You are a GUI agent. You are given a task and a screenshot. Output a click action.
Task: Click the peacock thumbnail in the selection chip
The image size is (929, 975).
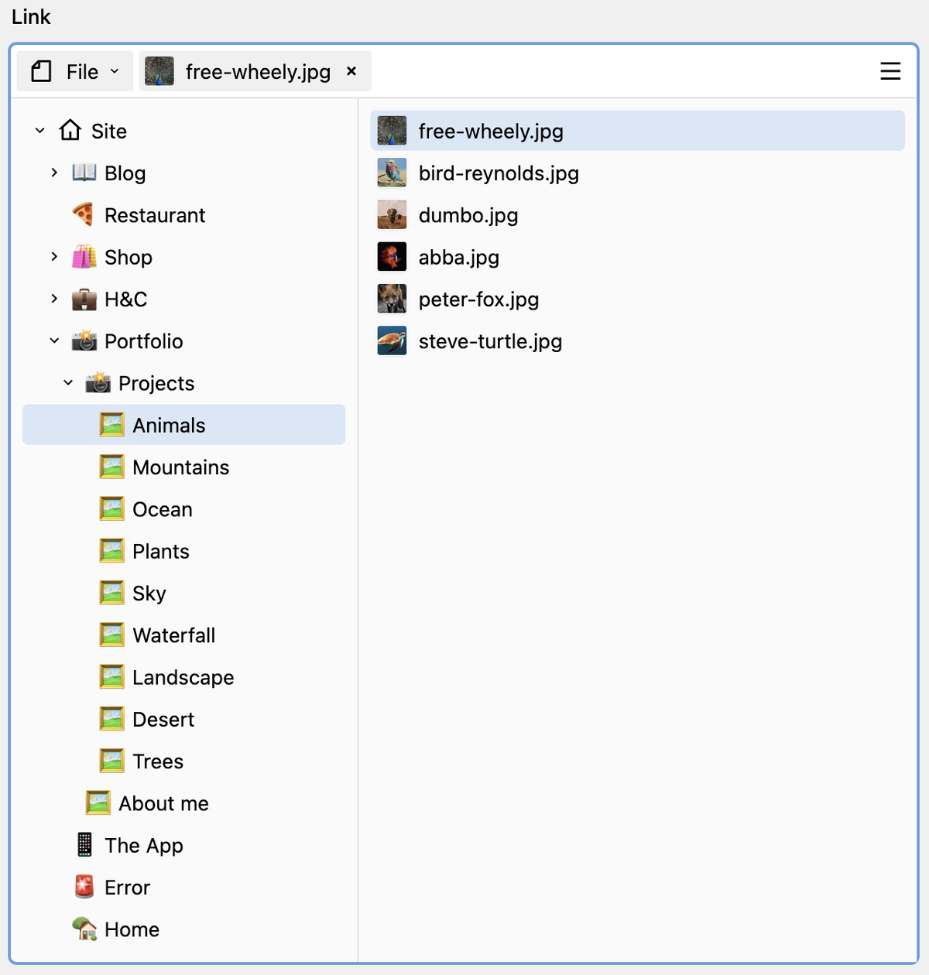(159, 71)
